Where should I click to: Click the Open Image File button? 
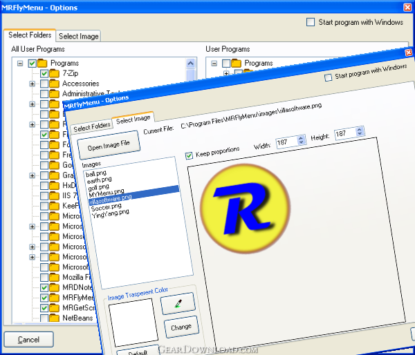[x=109, y=145]
